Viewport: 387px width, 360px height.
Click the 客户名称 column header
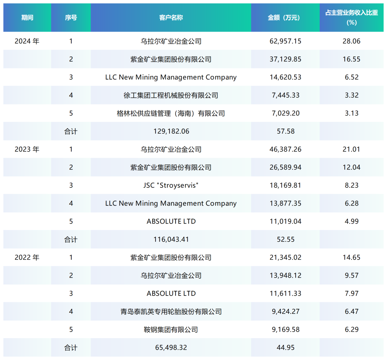(171, 18)
